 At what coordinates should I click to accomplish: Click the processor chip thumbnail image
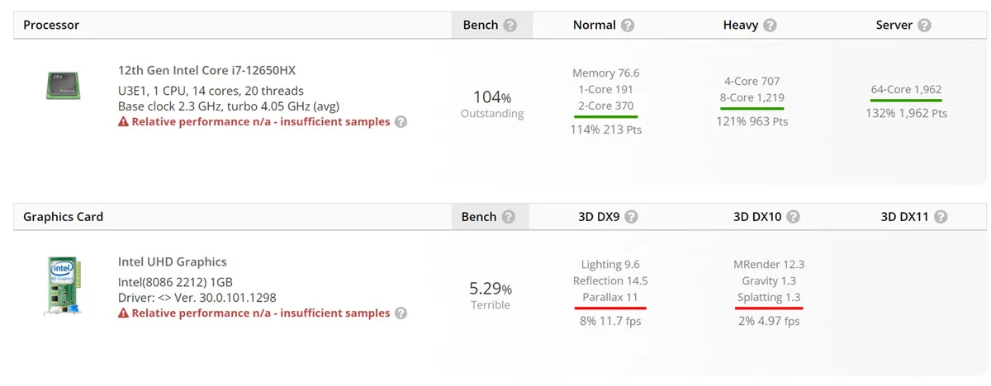coord(63,85)
